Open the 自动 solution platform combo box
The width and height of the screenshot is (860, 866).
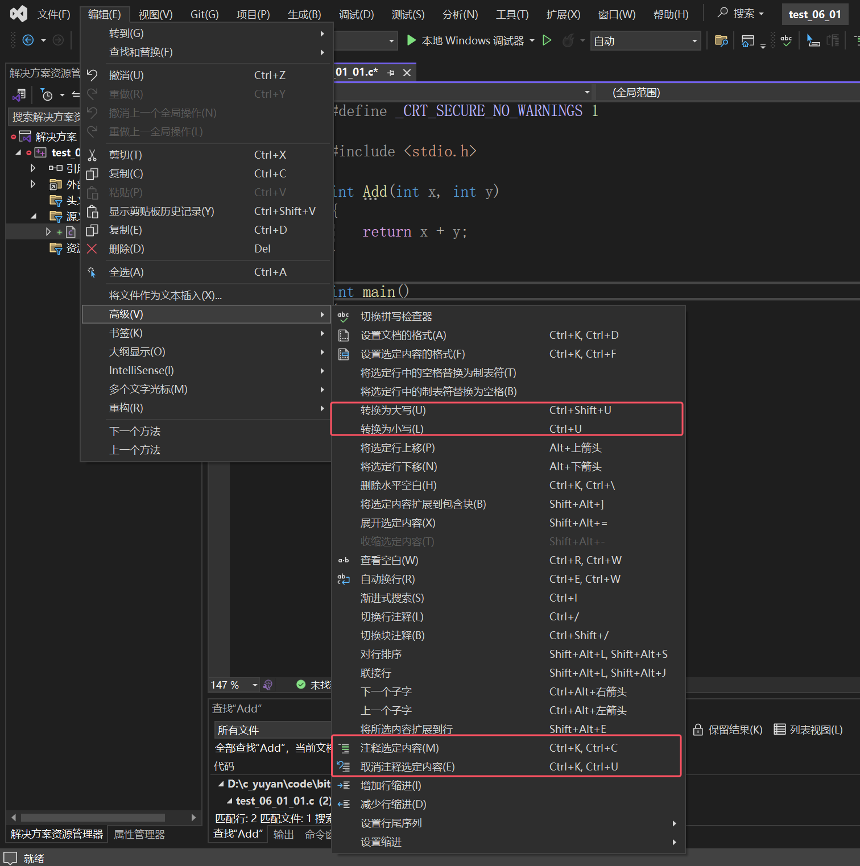tap(646, 41)
